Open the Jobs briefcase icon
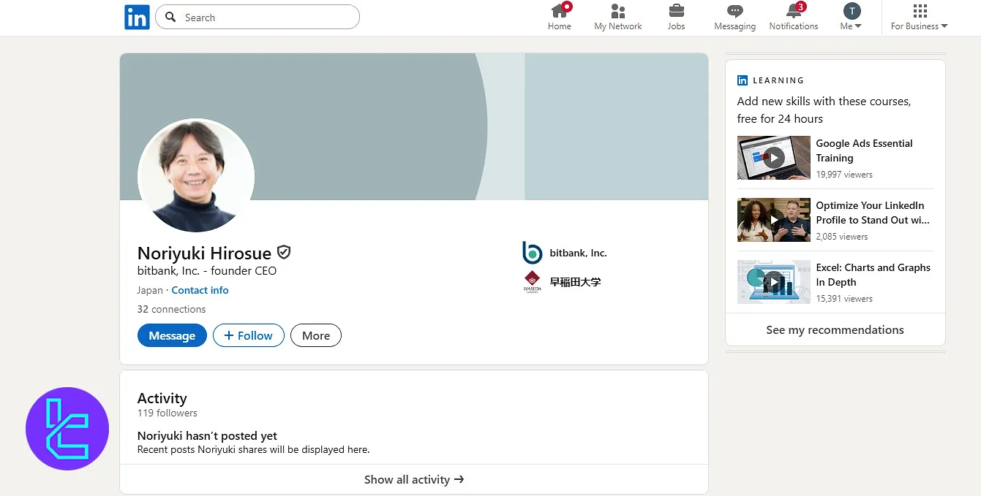Image resolution: width=981 pixels, height=496 pixels. click(x=677, y=11)
